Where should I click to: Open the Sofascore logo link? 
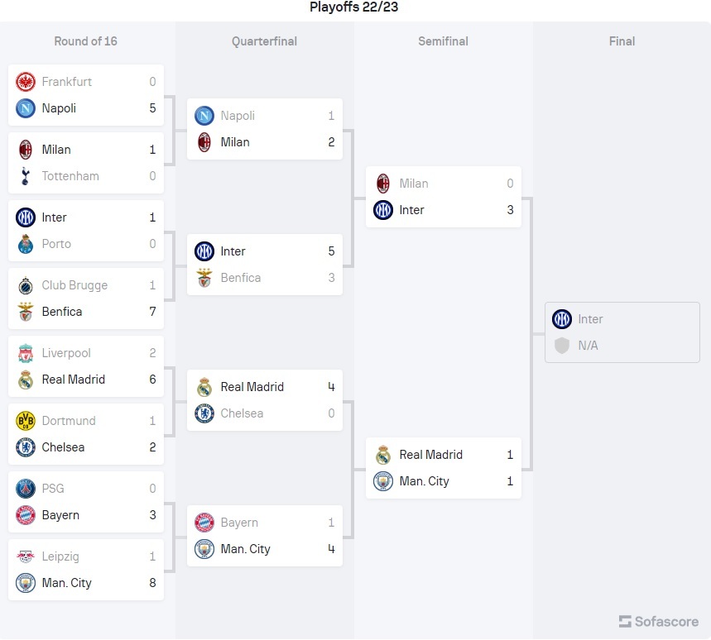(x=659, y=621)
